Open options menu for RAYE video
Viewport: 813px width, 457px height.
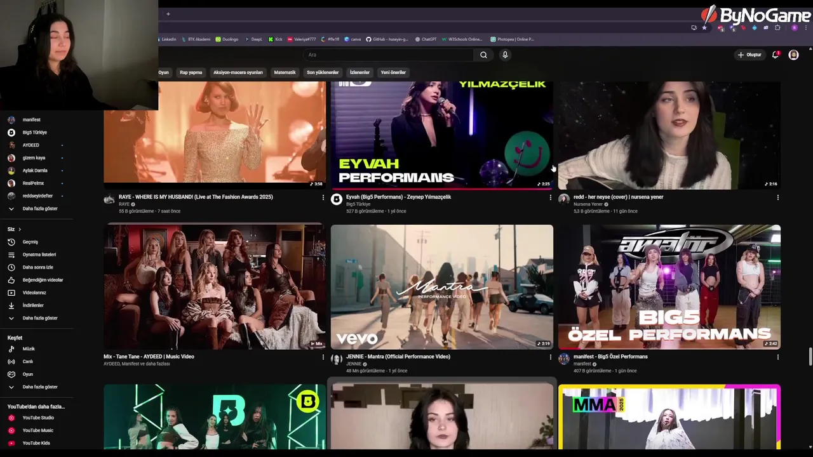(323, 197)
